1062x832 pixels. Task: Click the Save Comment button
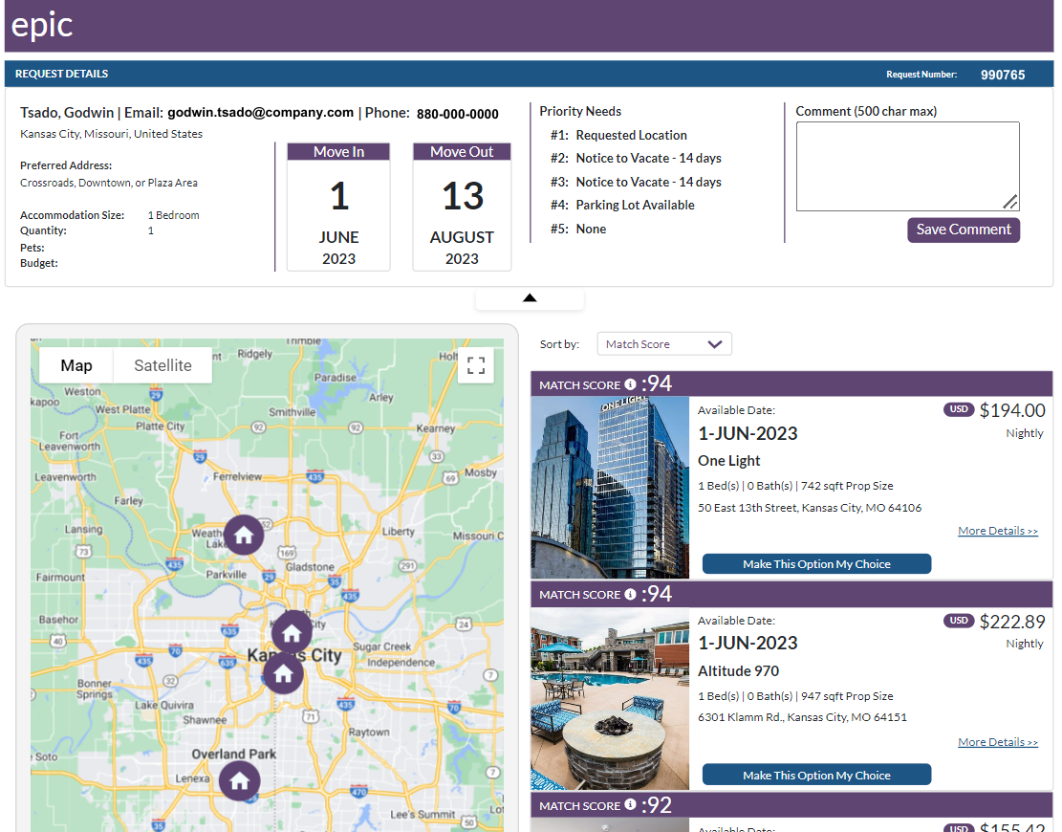tap(964, 230)
